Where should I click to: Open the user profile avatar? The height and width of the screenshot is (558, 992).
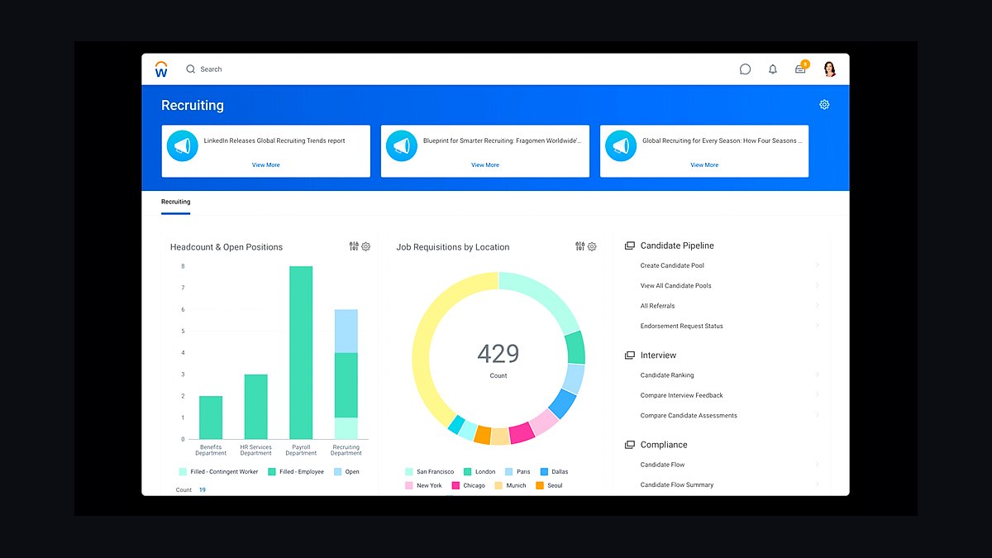[x=829, y=69]
